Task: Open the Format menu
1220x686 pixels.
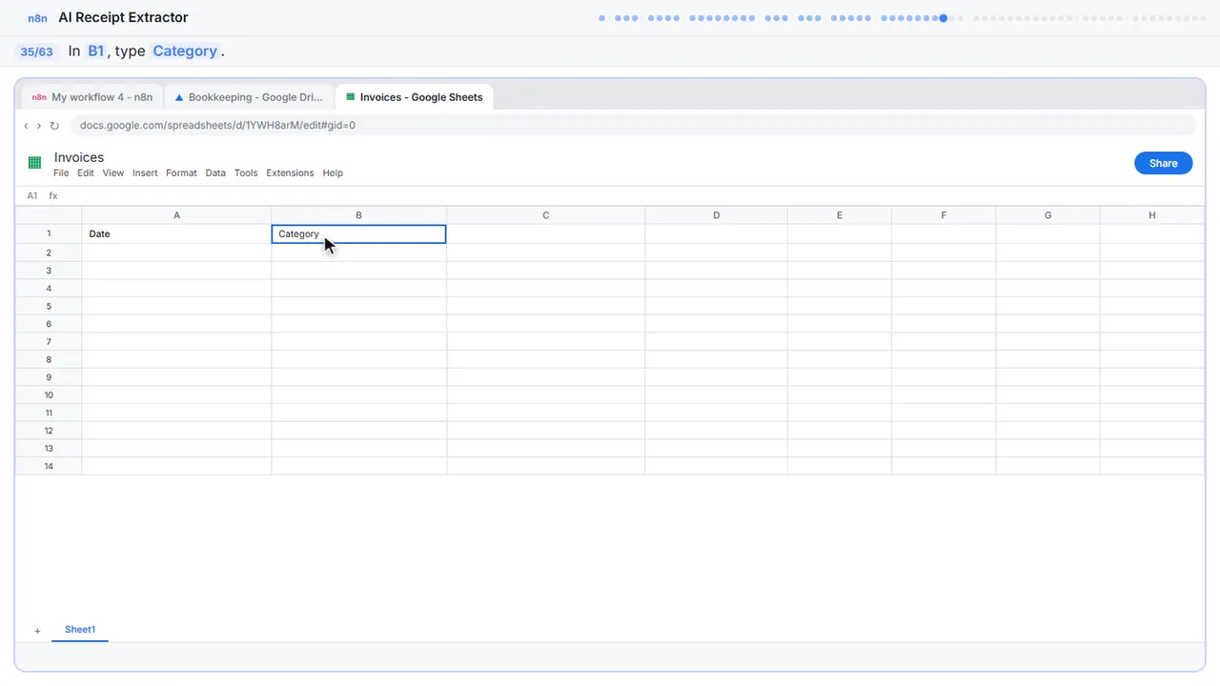Action: point(181,173)
